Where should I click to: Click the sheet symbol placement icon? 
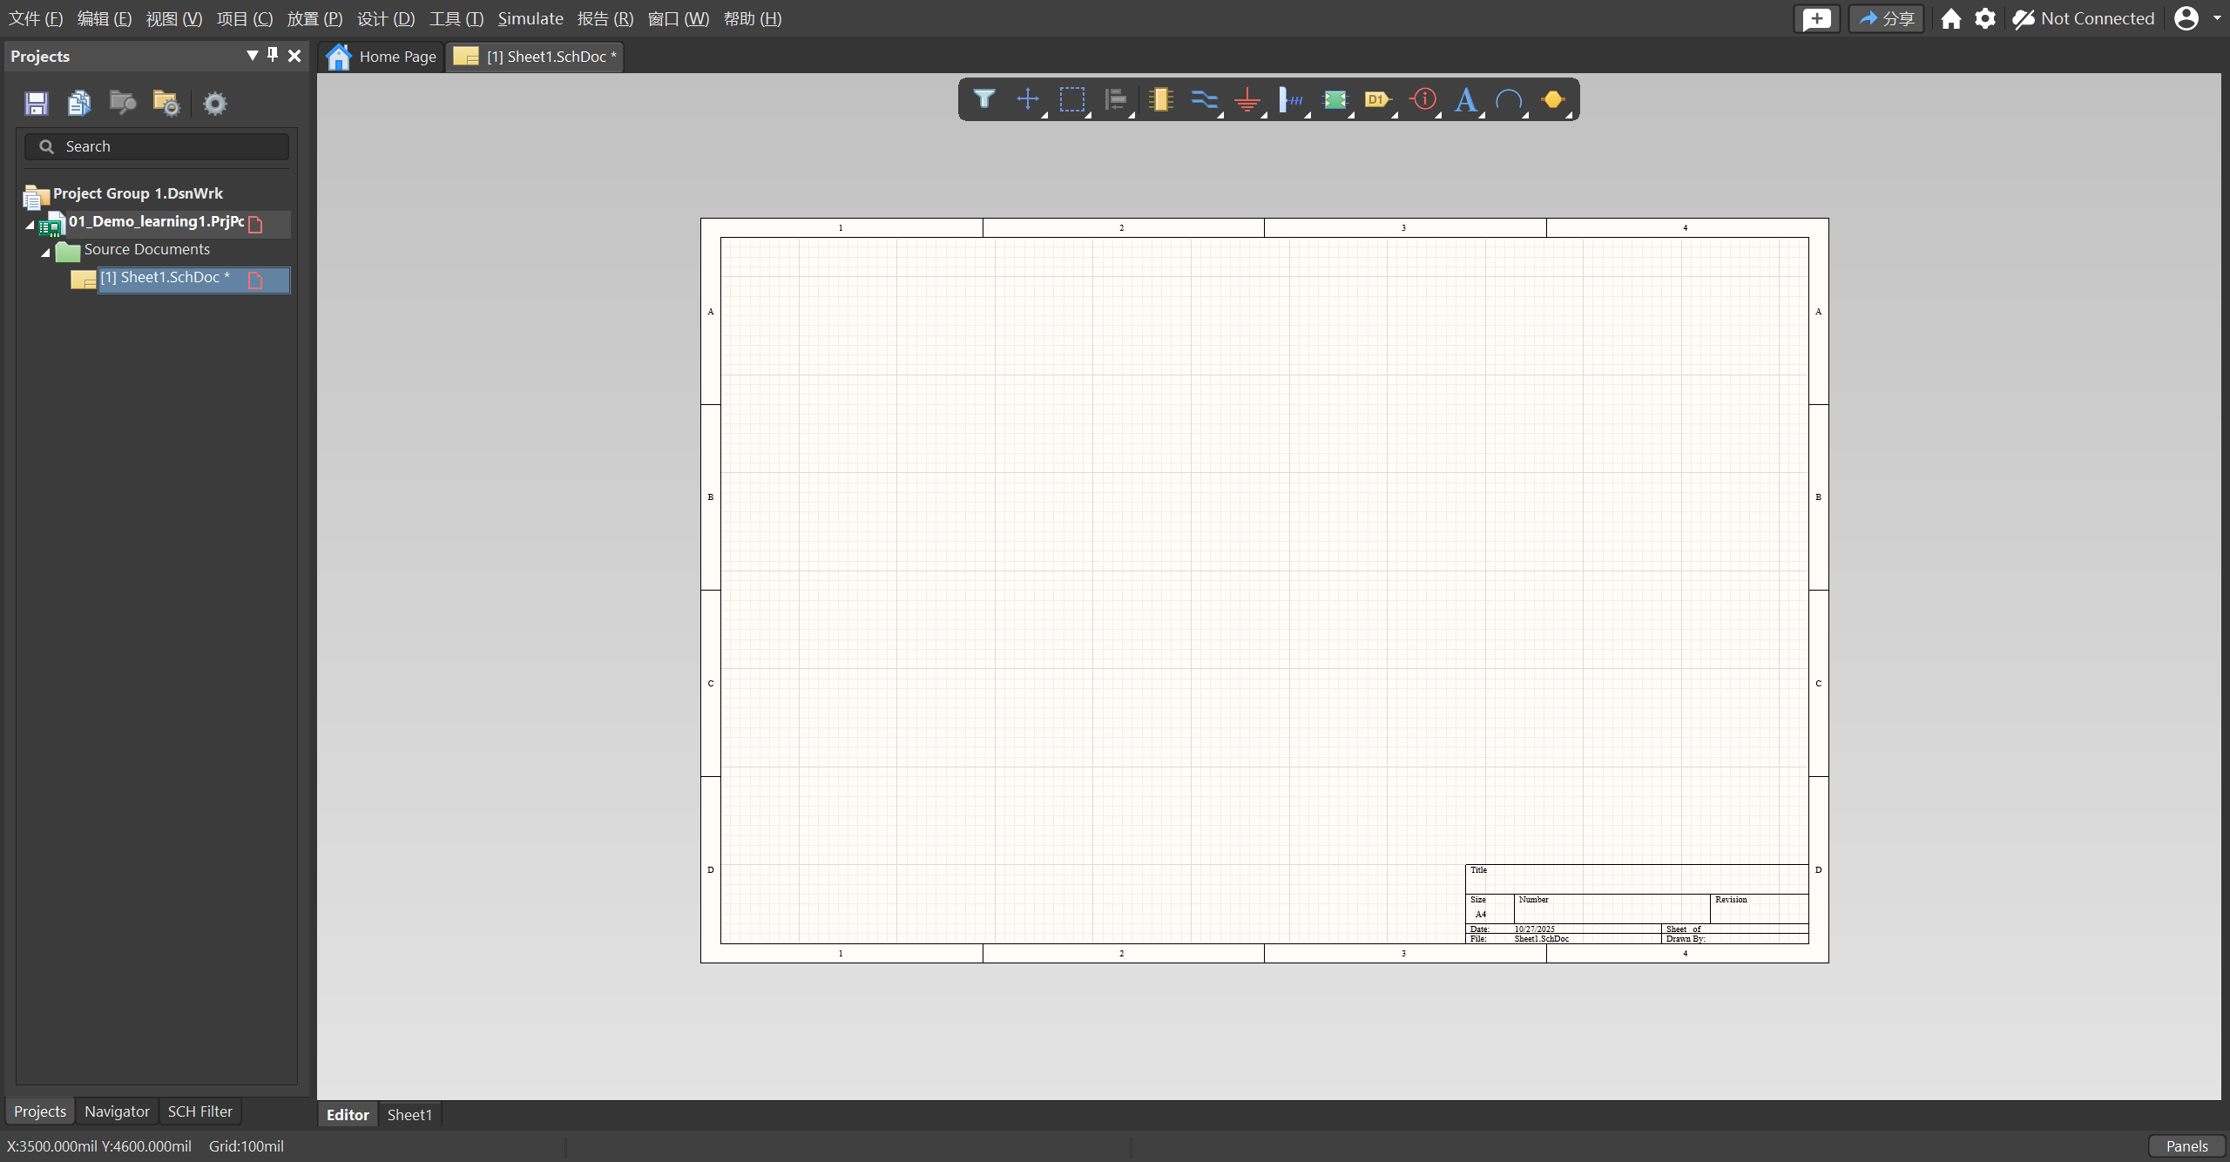tap(1335, 99)
